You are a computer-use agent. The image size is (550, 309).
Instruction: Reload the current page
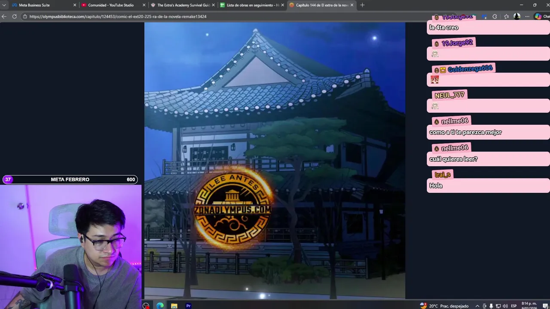14,16
